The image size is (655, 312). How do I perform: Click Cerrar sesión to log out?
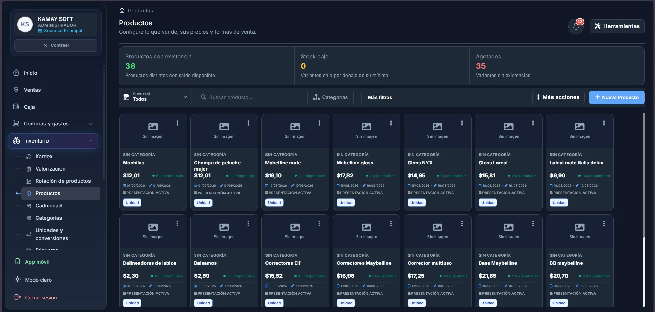[x=36, y=297]
